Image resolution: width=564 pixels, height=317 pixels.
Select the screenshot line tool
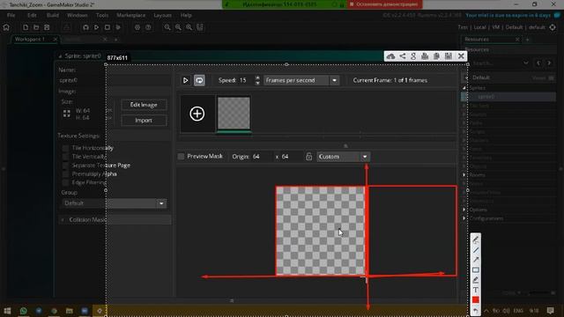(476, 250)
